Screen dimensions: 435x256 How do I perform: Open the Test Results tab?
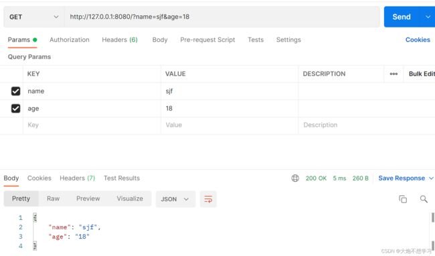pyautogui.click(x=122, y=178)
